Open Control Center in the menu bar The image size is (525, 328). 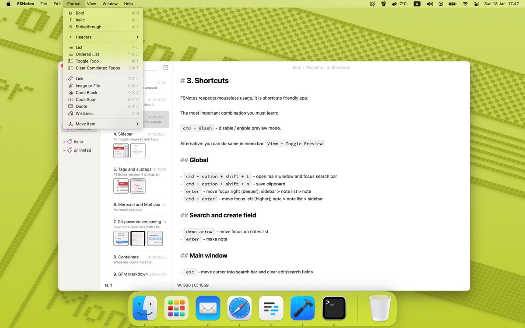(x=476, y=3)
